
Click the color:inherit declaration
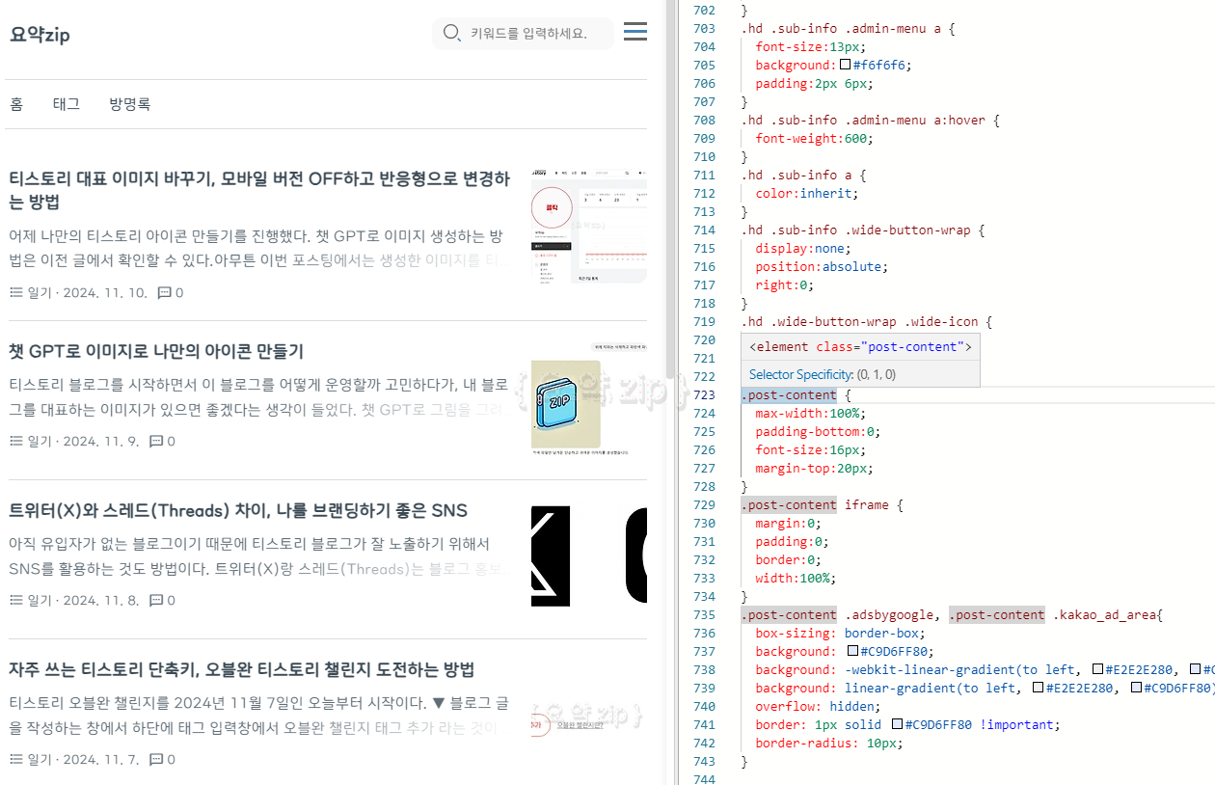pyautogui.click(x=807, y=193)
